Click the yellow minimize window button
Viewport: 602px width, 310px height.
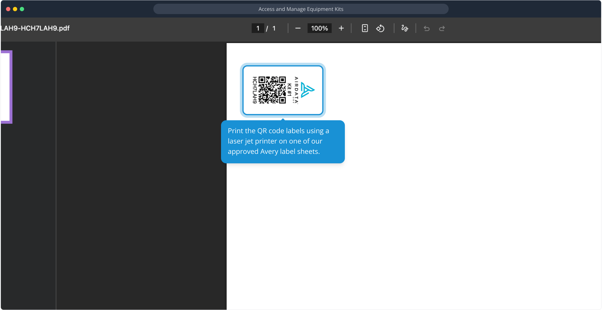coord(15,9)
